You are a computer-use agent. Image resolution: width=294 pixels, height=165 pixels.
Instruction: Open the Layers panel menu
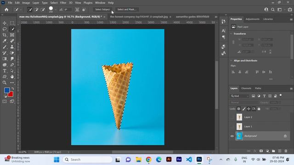[291, 88]
